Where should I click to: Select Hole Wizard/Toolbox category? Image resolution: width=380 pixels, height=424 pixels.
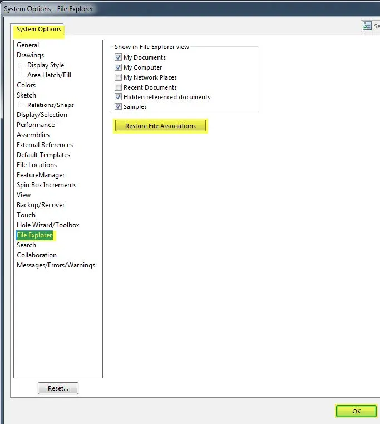pyautogui.click(x=48, y=225)
